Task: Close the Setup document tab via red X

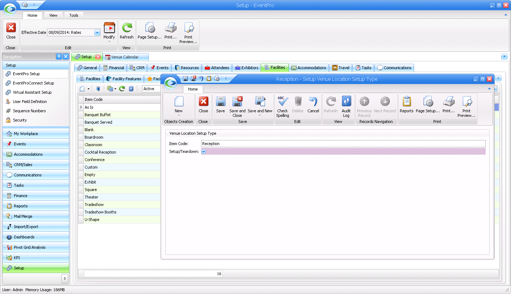Action: tap(98, 57)
